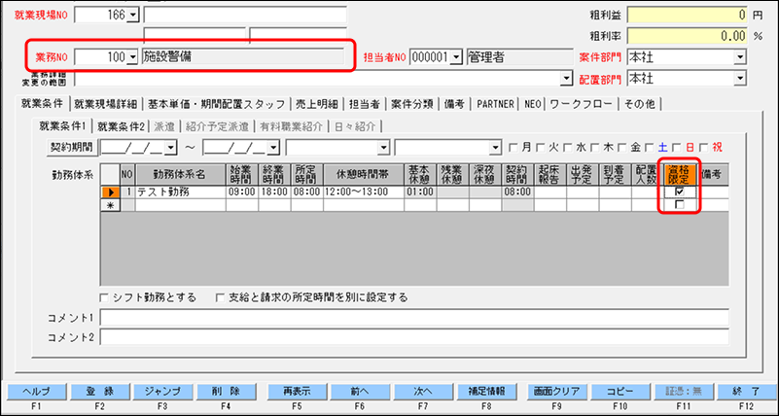Expand the 担当者NO dropdown list
The width and height of the screenshot is (779, 416).
455,57
